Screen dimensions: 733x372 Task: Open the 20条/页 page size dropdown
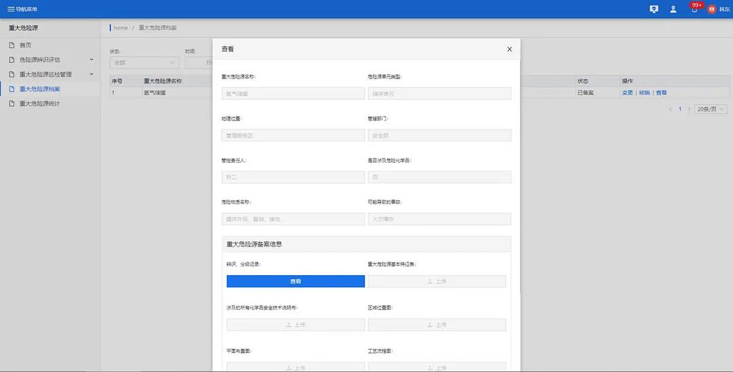coord(711,109)
